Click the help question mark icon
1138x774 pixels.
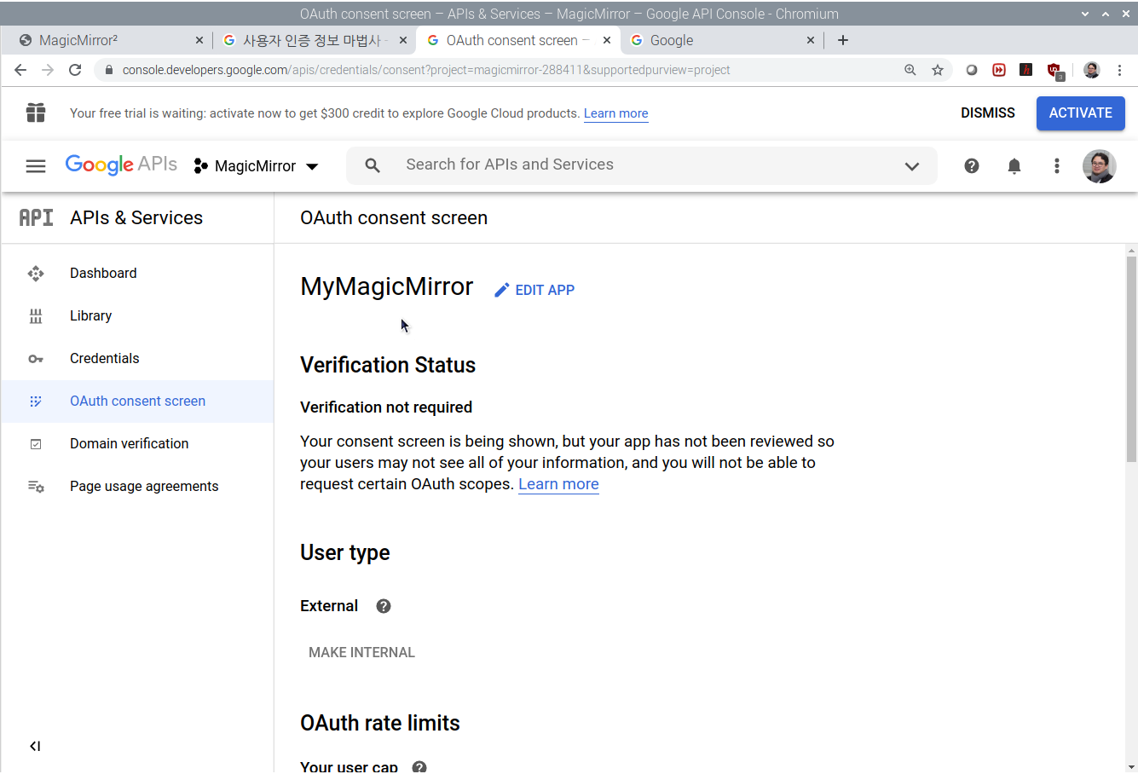click(972, 166)
